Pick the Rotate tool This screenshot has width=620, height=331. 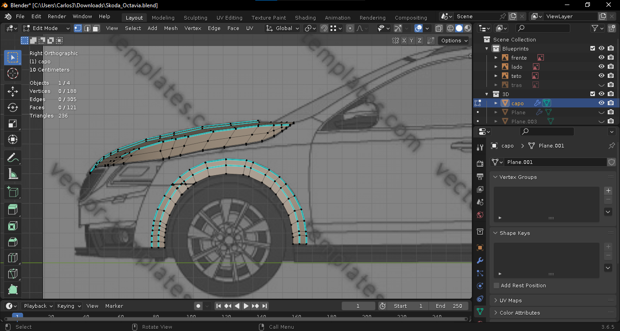coord(13,107)
